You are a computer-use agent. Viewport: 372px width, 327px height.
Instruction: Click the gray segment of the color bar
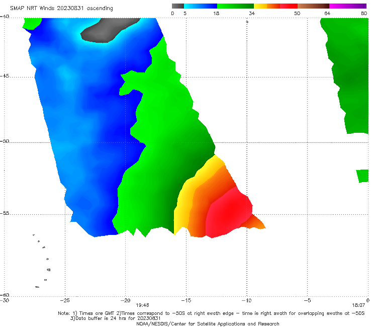point(178,6)
